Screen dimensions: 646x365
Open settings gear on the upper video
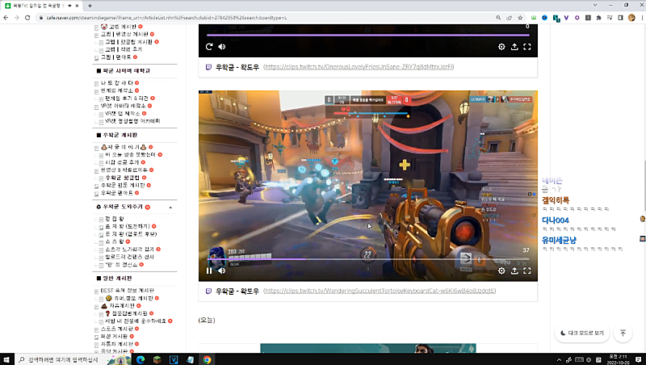click(501, 47)
